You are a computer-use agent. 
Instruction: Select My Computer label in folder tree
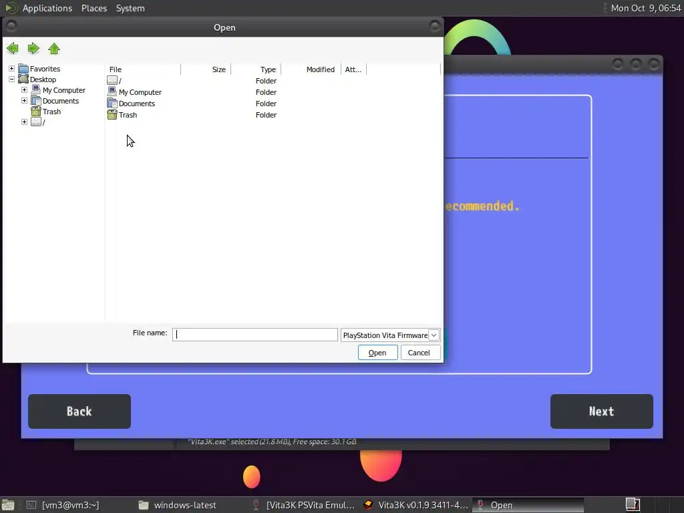(x=64, y=90)
